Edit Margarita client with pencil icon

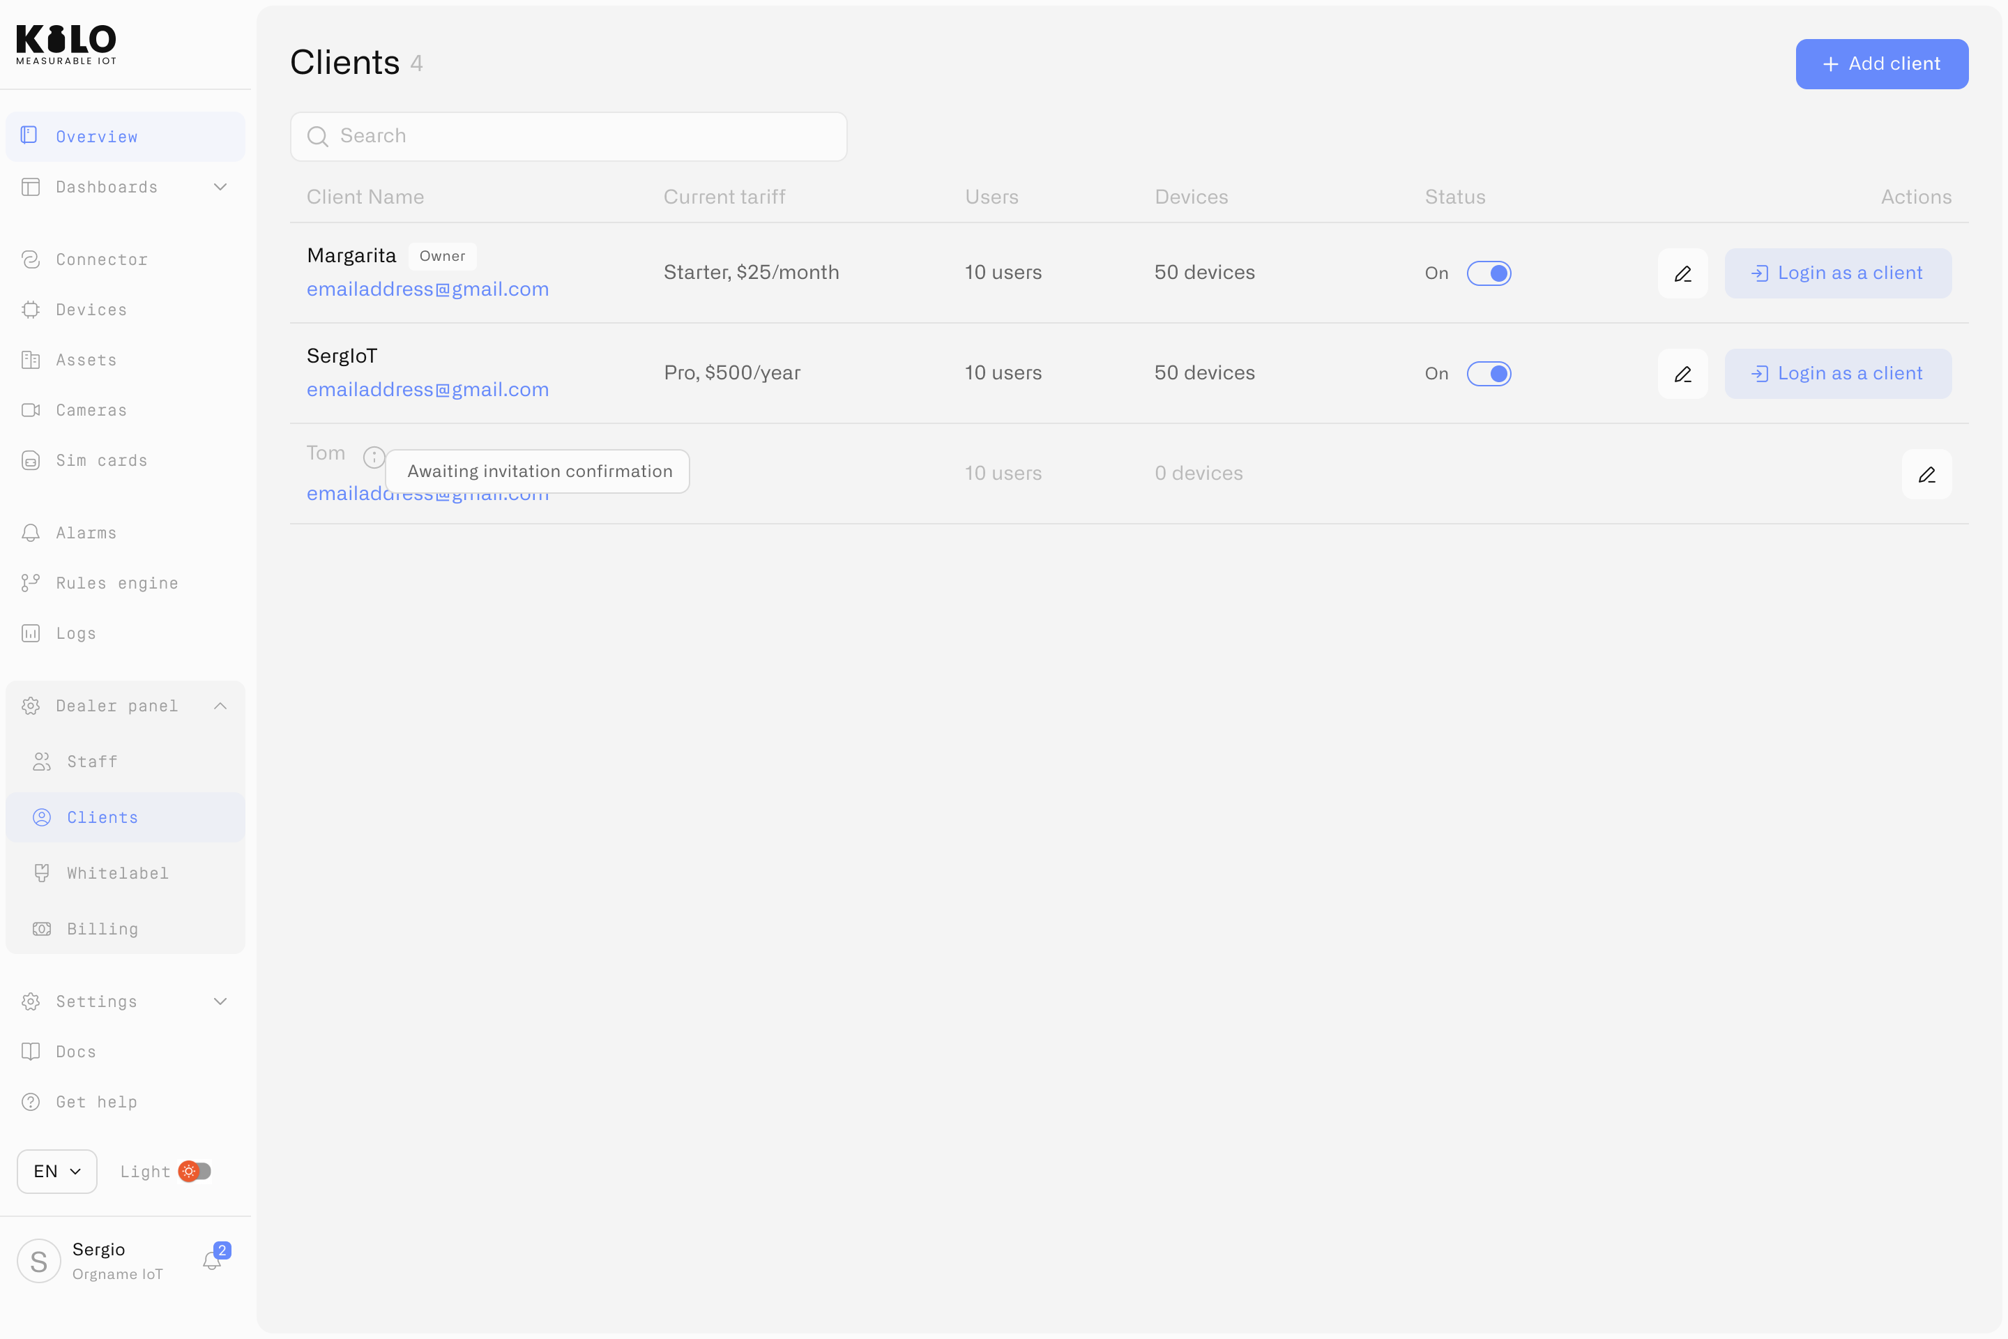click(x=1682, y=273)
